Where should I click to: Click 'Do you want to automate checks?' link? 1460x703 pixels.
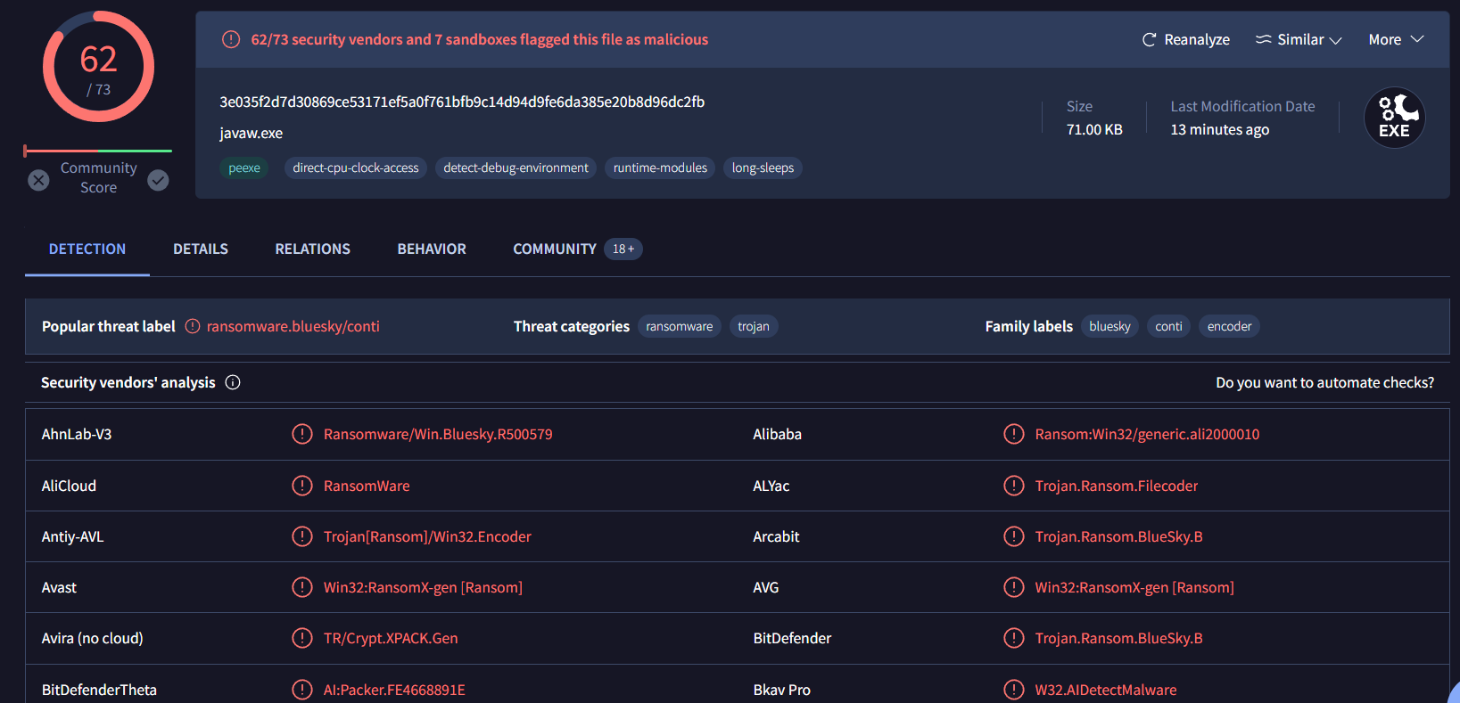[x=1324, y=382]
